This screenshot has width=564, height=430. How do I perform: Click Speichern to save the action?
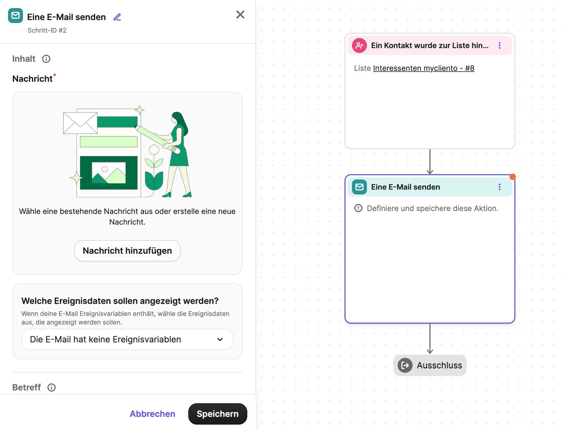point(217,414)
